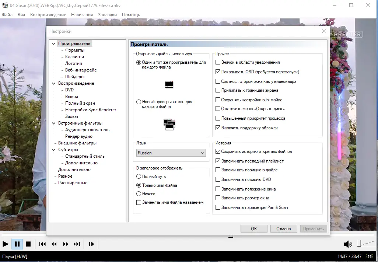Enable 'Повышенный приоритет процесса' checkbox
378x262 pixels.
(x=250, y=118)
